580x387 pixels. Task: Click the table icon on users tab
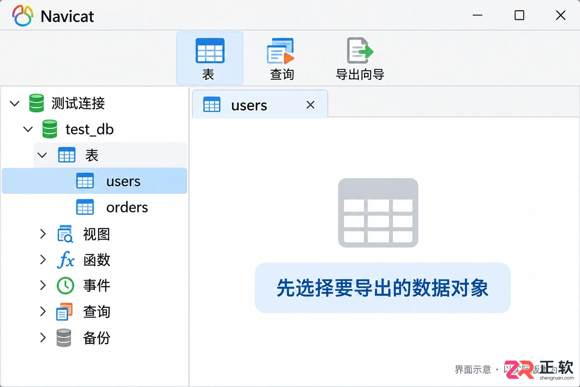click(212, 105)
